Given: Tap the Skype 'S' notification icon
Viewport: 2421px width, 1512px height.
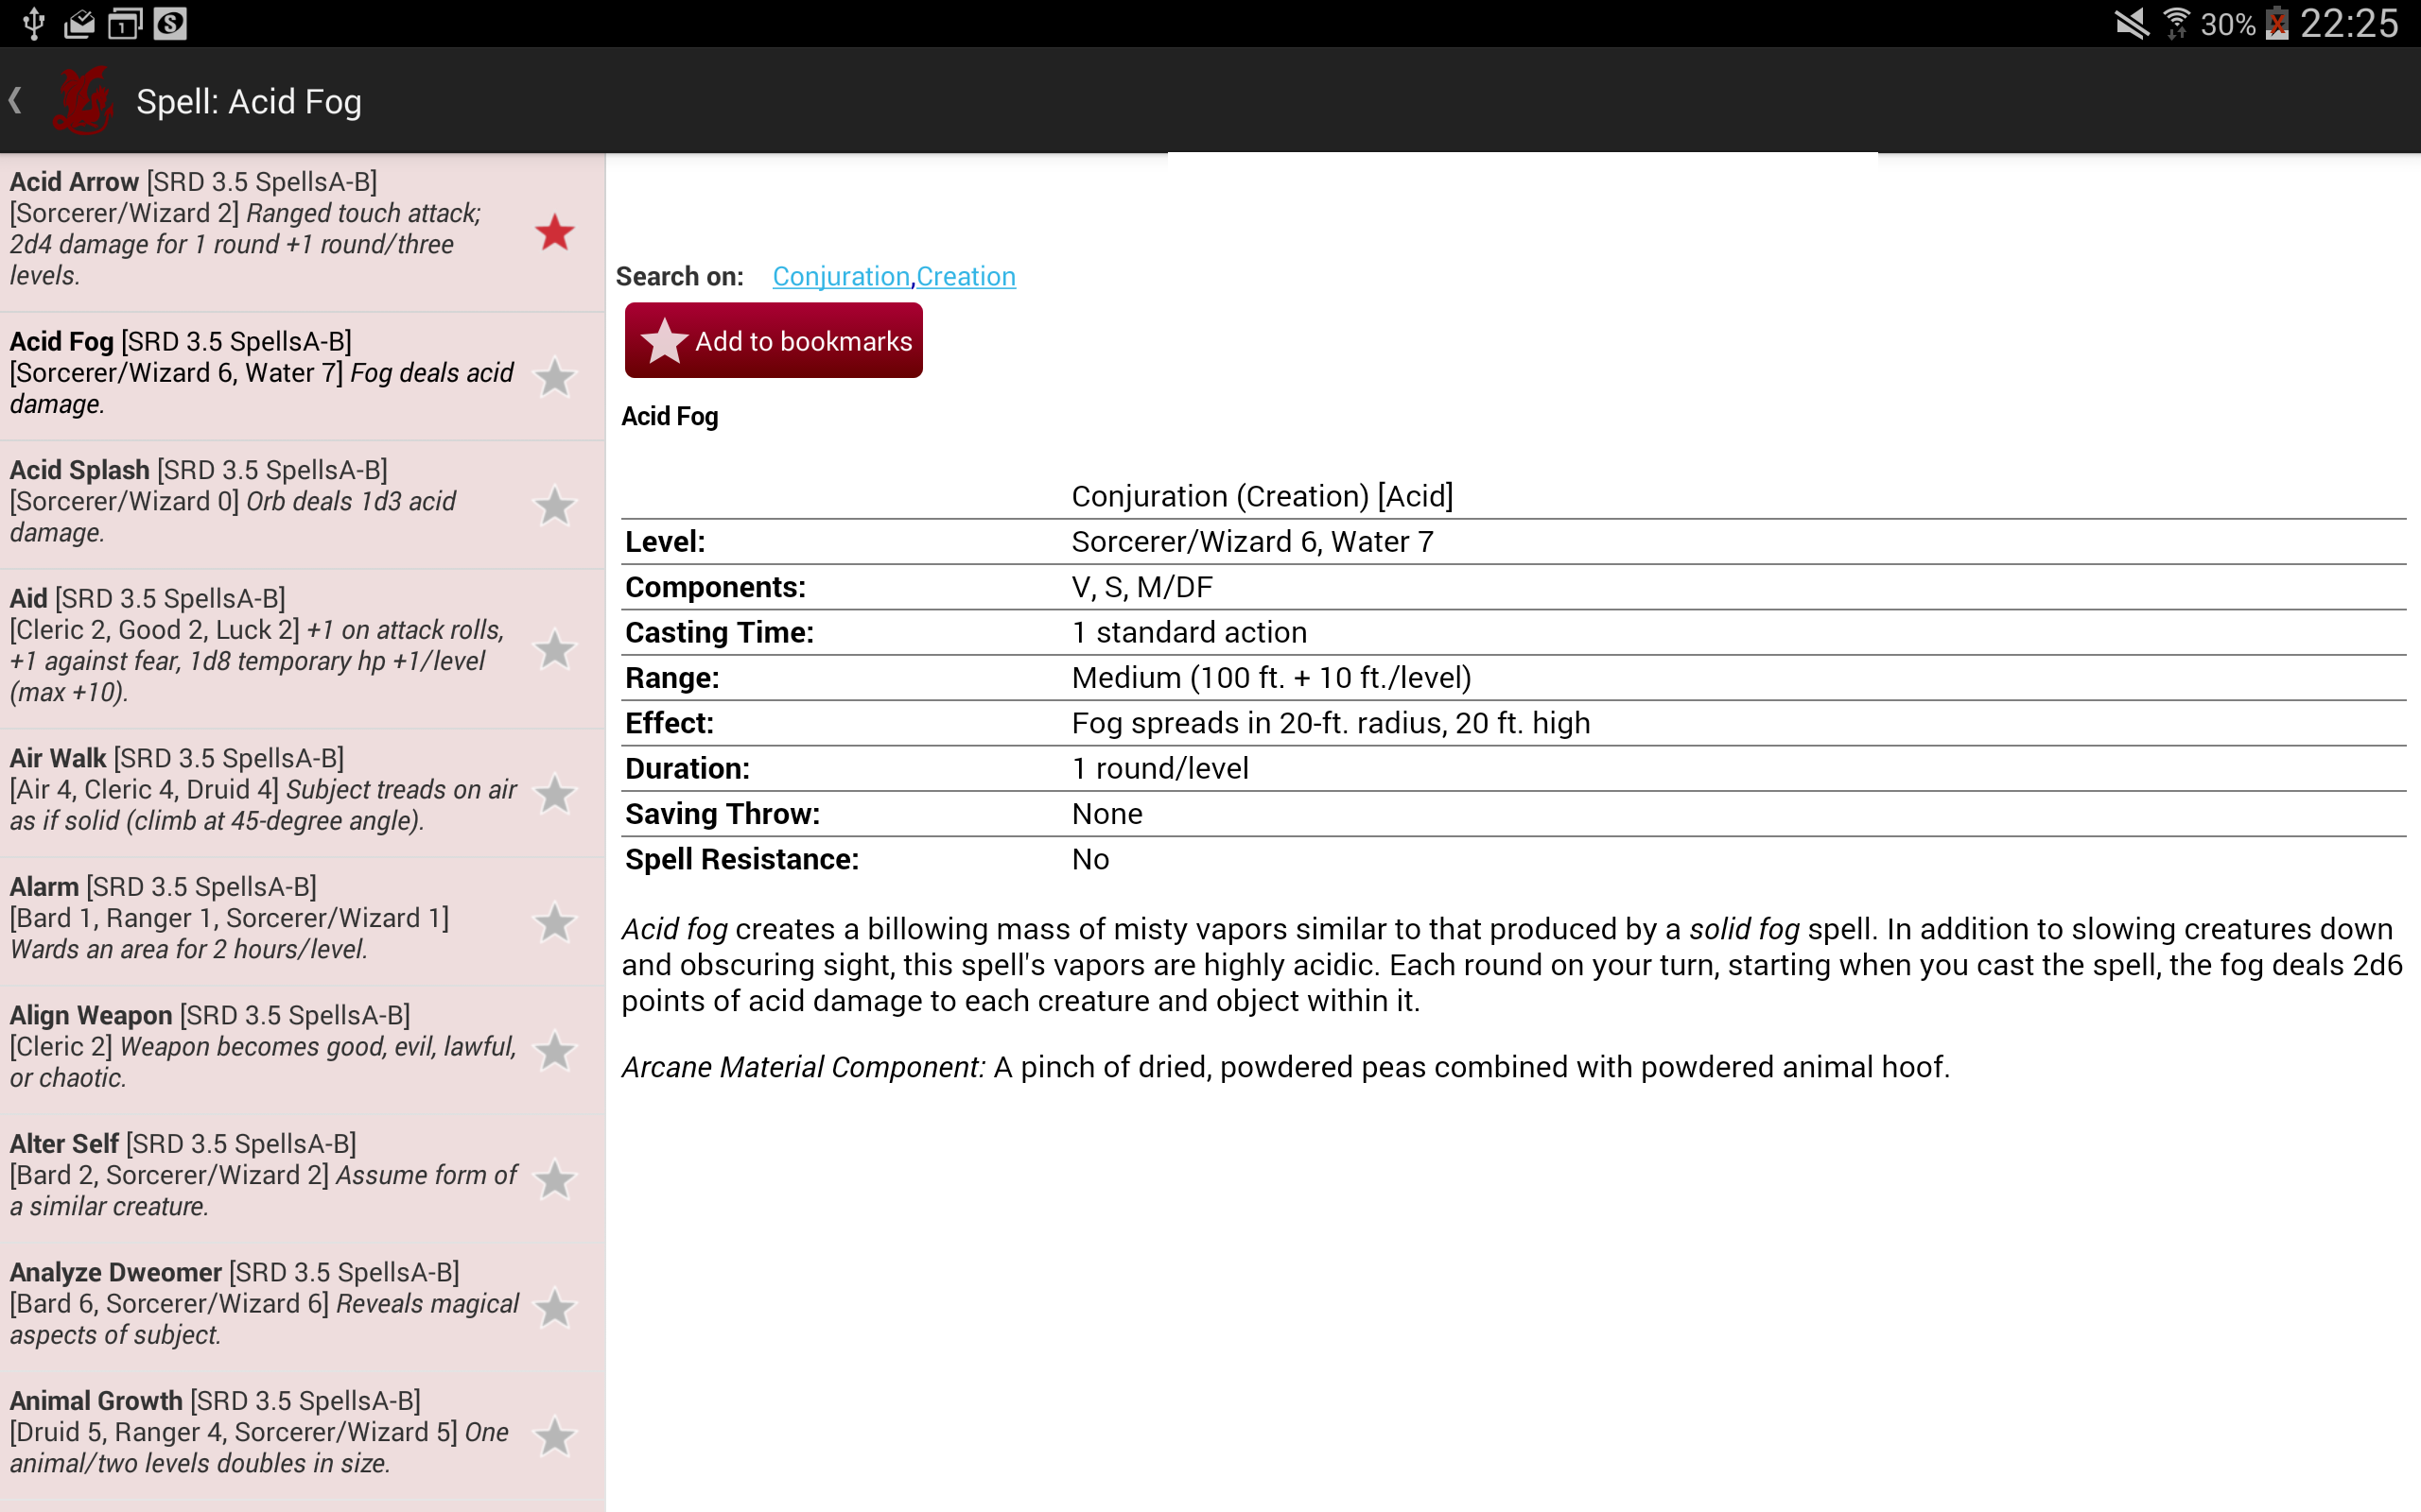Looking at the screenshot, I should [x=170, y=23].
